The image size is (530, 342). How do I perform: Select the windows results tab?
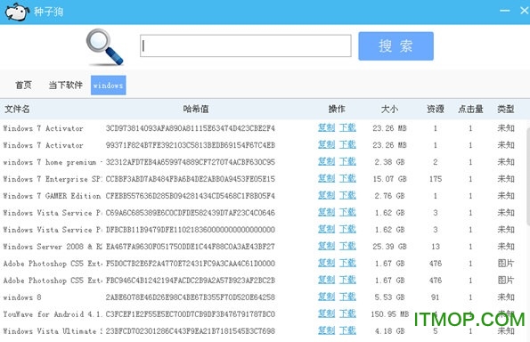(x=108, y=85)
